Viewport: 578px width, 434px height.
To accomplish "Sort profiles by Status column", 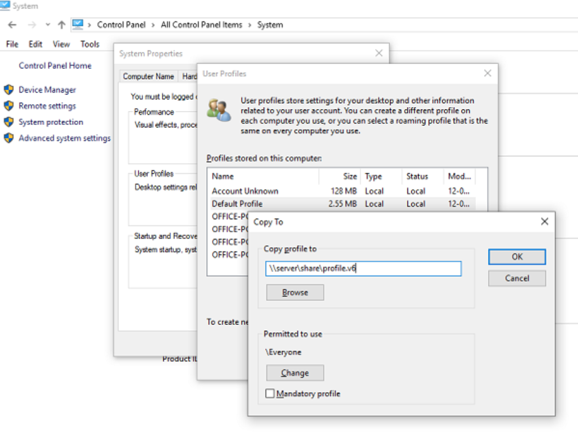I will point(422,176).
